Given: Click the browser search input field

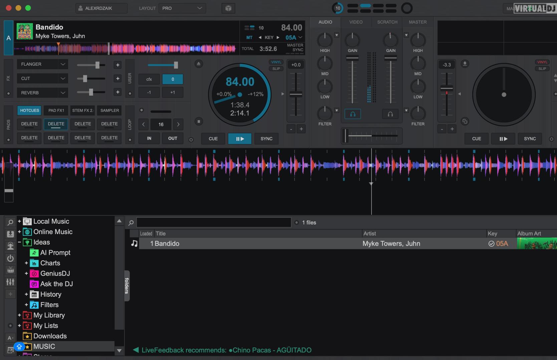Looking at the screenshot, I should click(214, 222).
